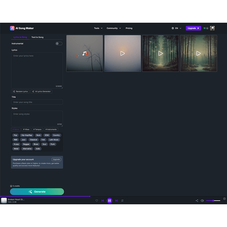Play the second foggy sunset song thumbnail
The height and width of the screenshot is (227, 227).
click(x=123, y=53)
